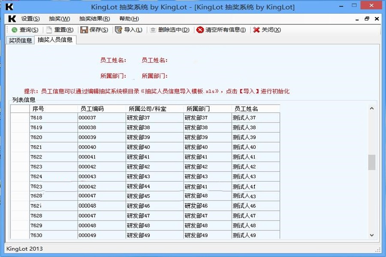Image resolution: width=386 pixels, height=257 pixels.
Task: Import staff via the 导入(L) toolbar icon
Action: tap(118, 30)
